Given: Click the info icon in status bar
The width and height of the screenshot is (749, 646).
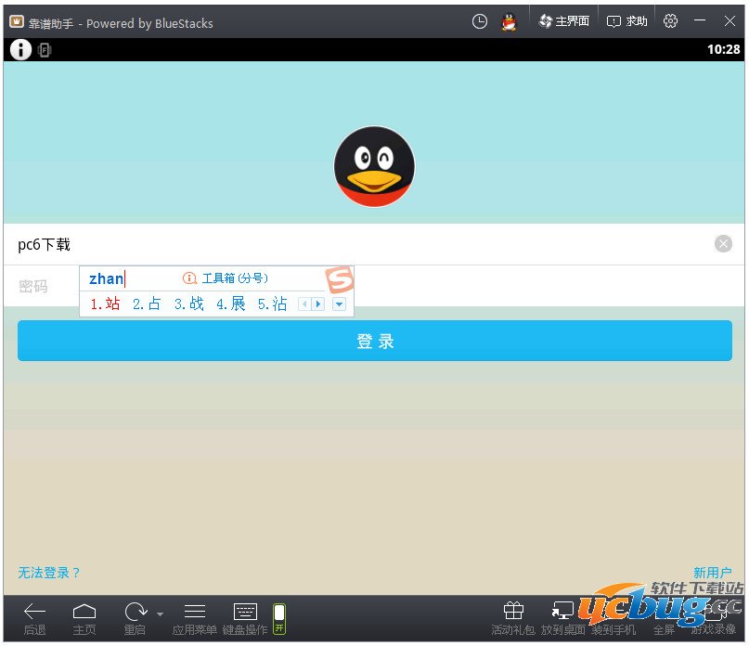Looking at the screenshot, I should click(x=20, y=50).
